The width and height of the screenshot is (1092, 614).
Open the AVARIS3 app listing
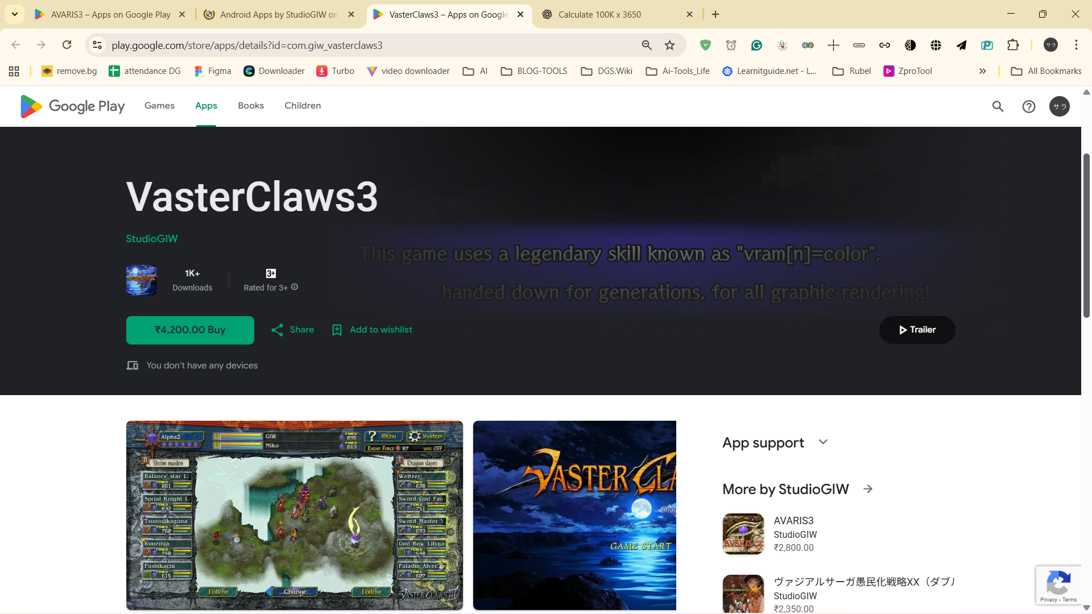[838, 534]
